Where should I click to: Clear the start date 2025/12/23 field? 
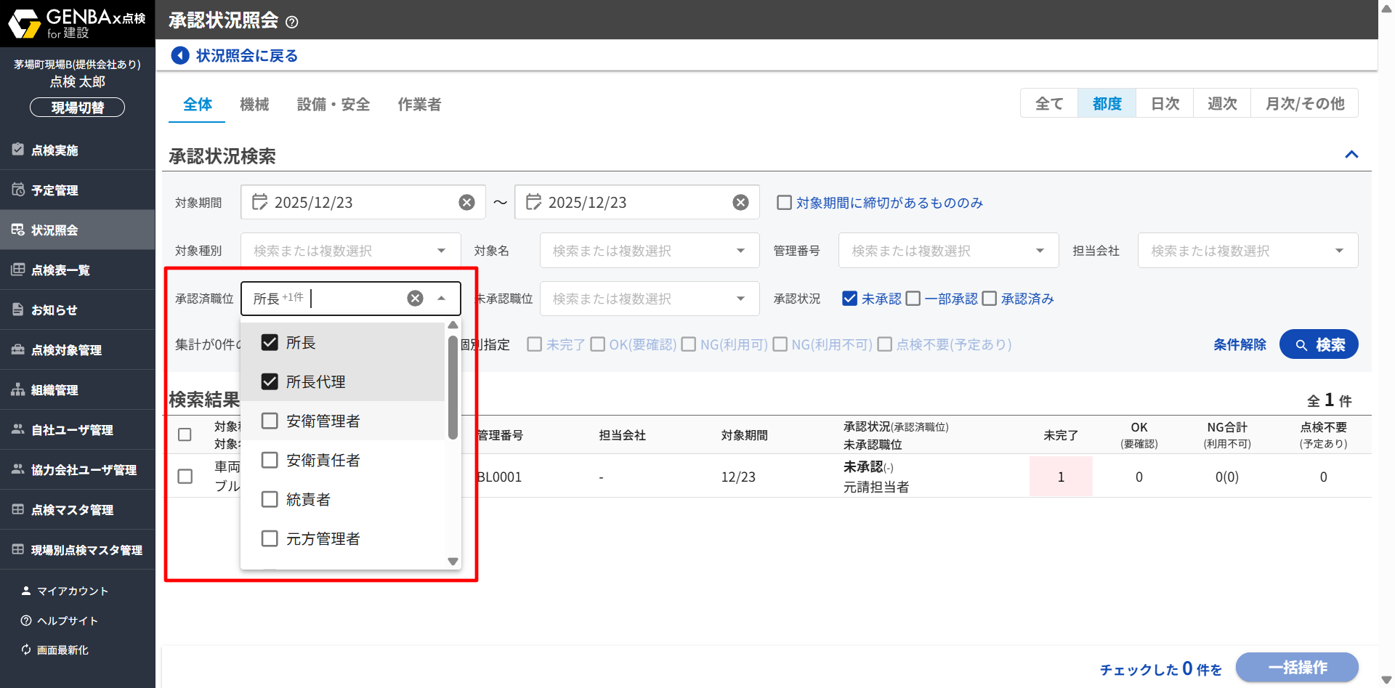[x=466, y=203]
